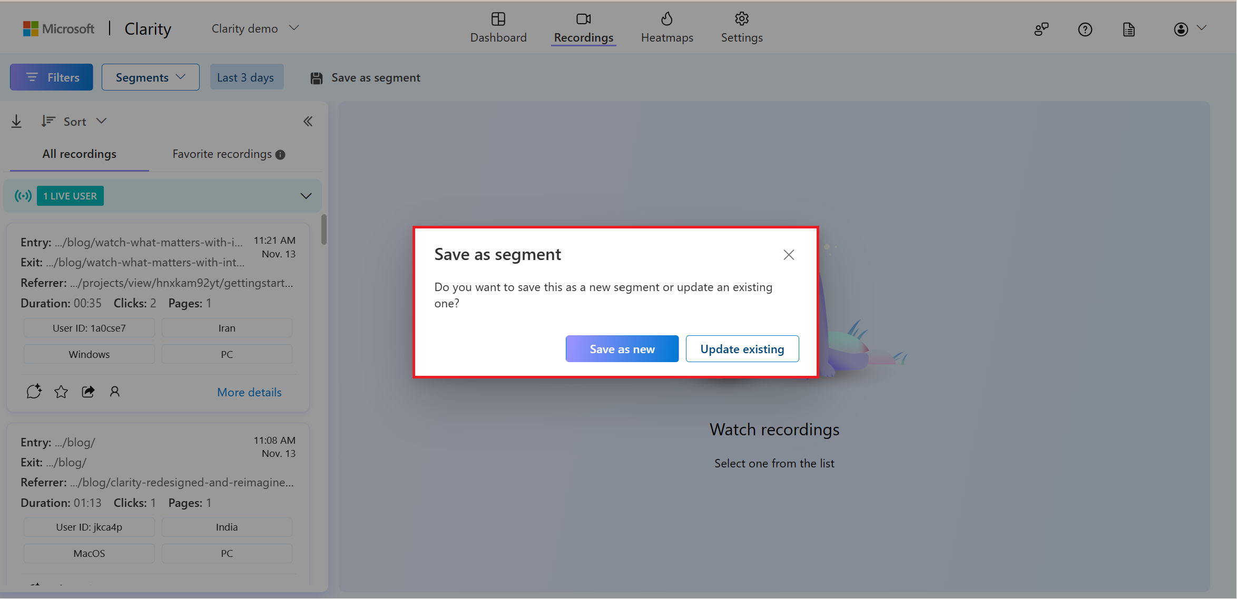Click the Sort lines icon
This screenshot has width=1237, height=599.
[x=48, y=122]
